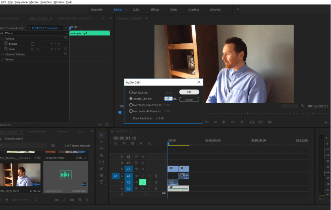Open Effect Controls panel menu
This screenshot has width=331, height=210.
[x=51, y=18]
